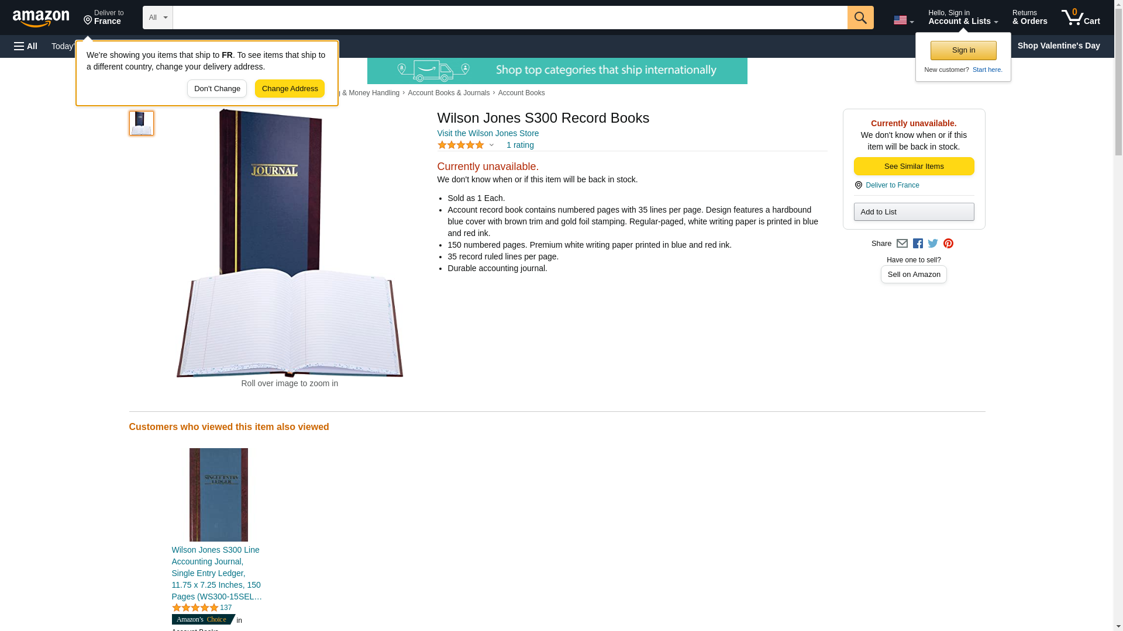Open Returns & Orders

1029,18
